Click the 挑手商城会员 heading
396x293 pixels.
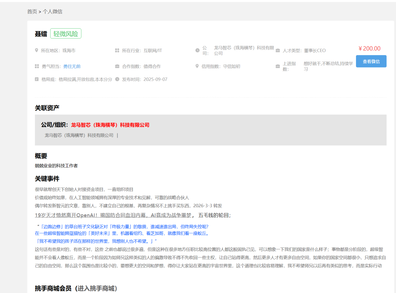click(x=53, y=289)
